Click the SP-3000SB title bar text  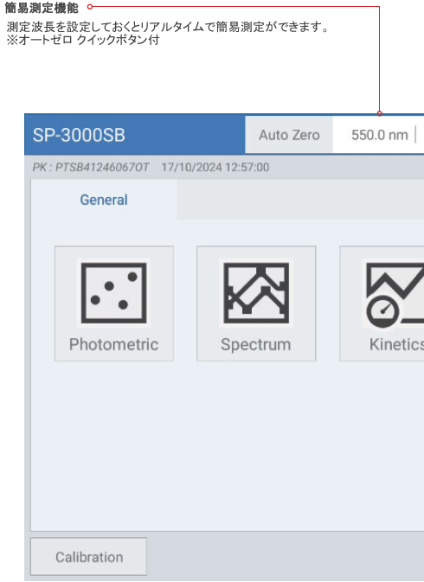pyautogui.click(x=79, y=135)
